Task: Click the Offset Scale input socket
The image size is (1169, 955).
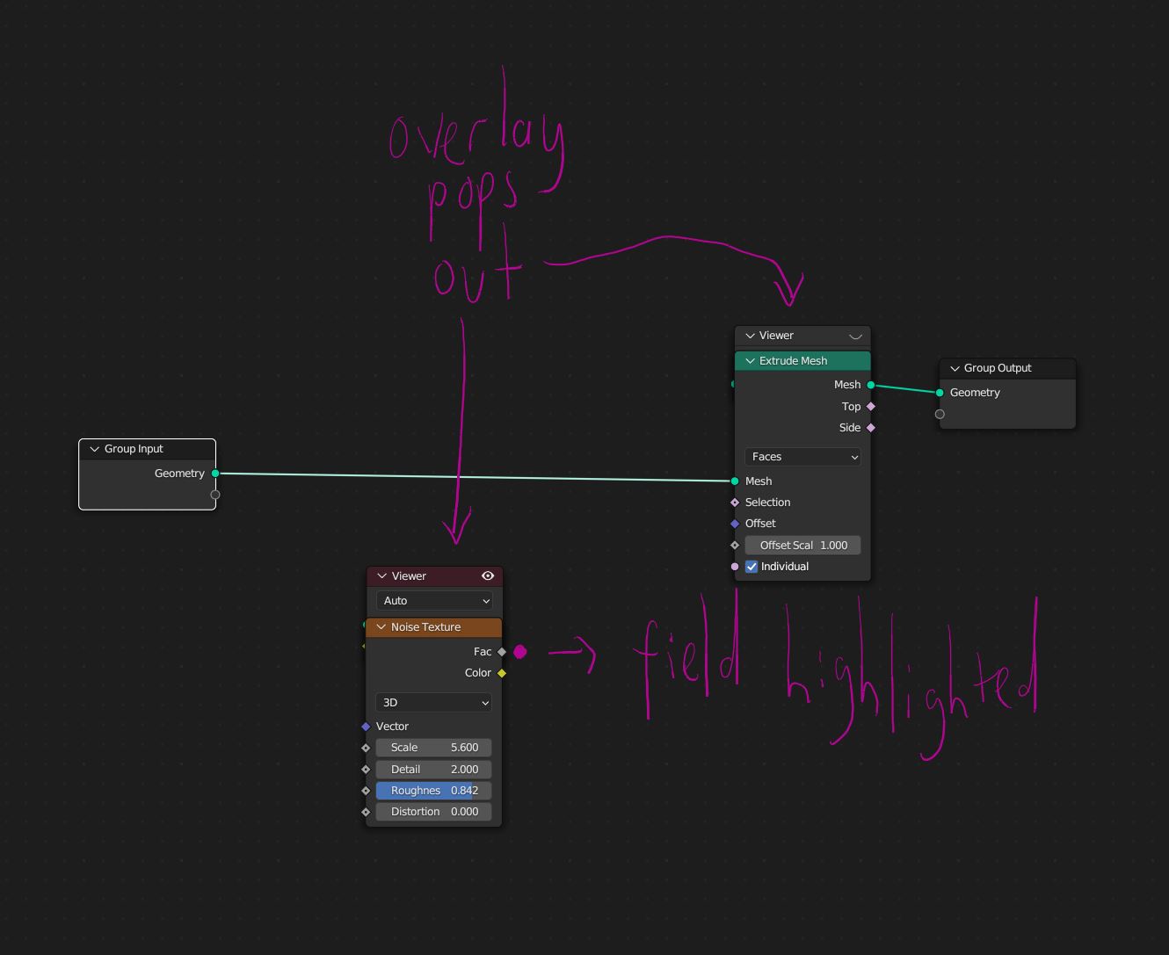Action: click(735, 546)
